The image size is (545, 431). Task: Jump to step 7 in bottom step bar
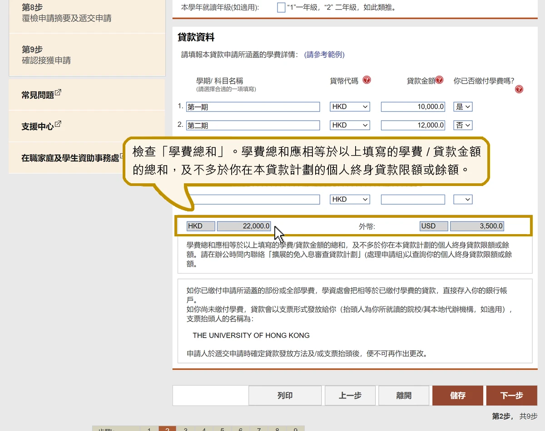pyautogui.click(x=259, y=429)
